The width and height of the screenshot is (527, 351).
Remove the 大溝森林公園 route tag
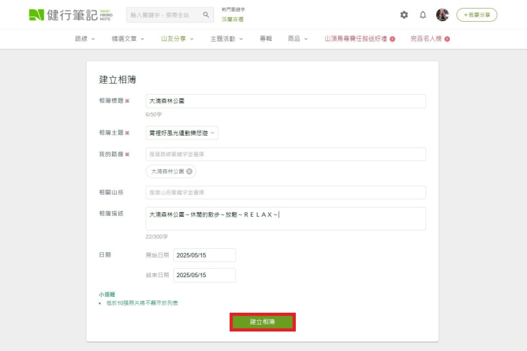(x=190, y=171)
